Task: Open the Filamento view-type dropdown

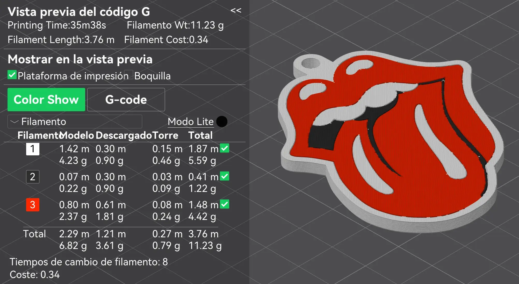Action: tap(75, 121)
